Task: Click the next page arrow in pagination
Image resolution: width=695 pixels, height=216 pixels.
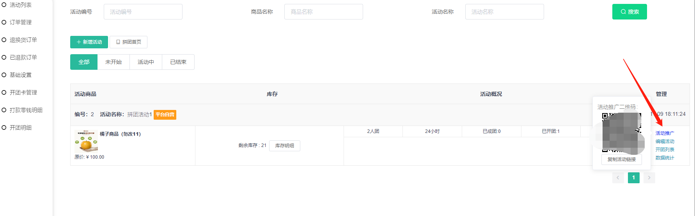Action: pos(649,178)
